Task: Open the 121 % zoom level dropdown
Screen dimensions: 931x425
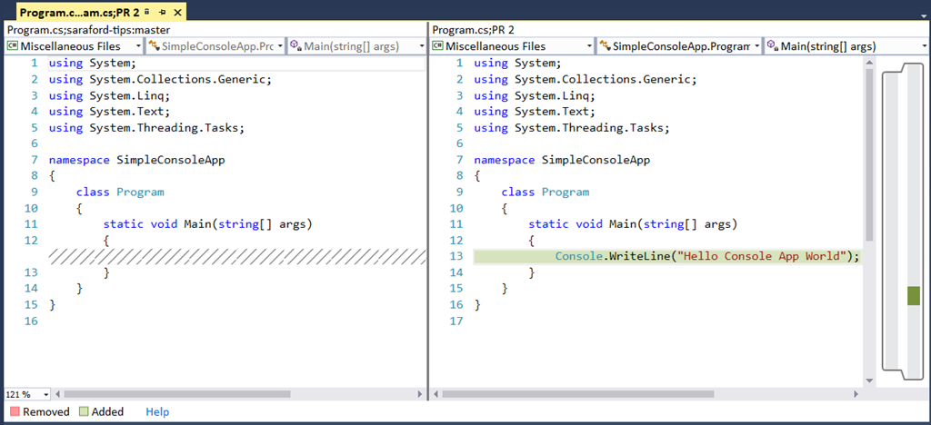Action: (47, 394)
